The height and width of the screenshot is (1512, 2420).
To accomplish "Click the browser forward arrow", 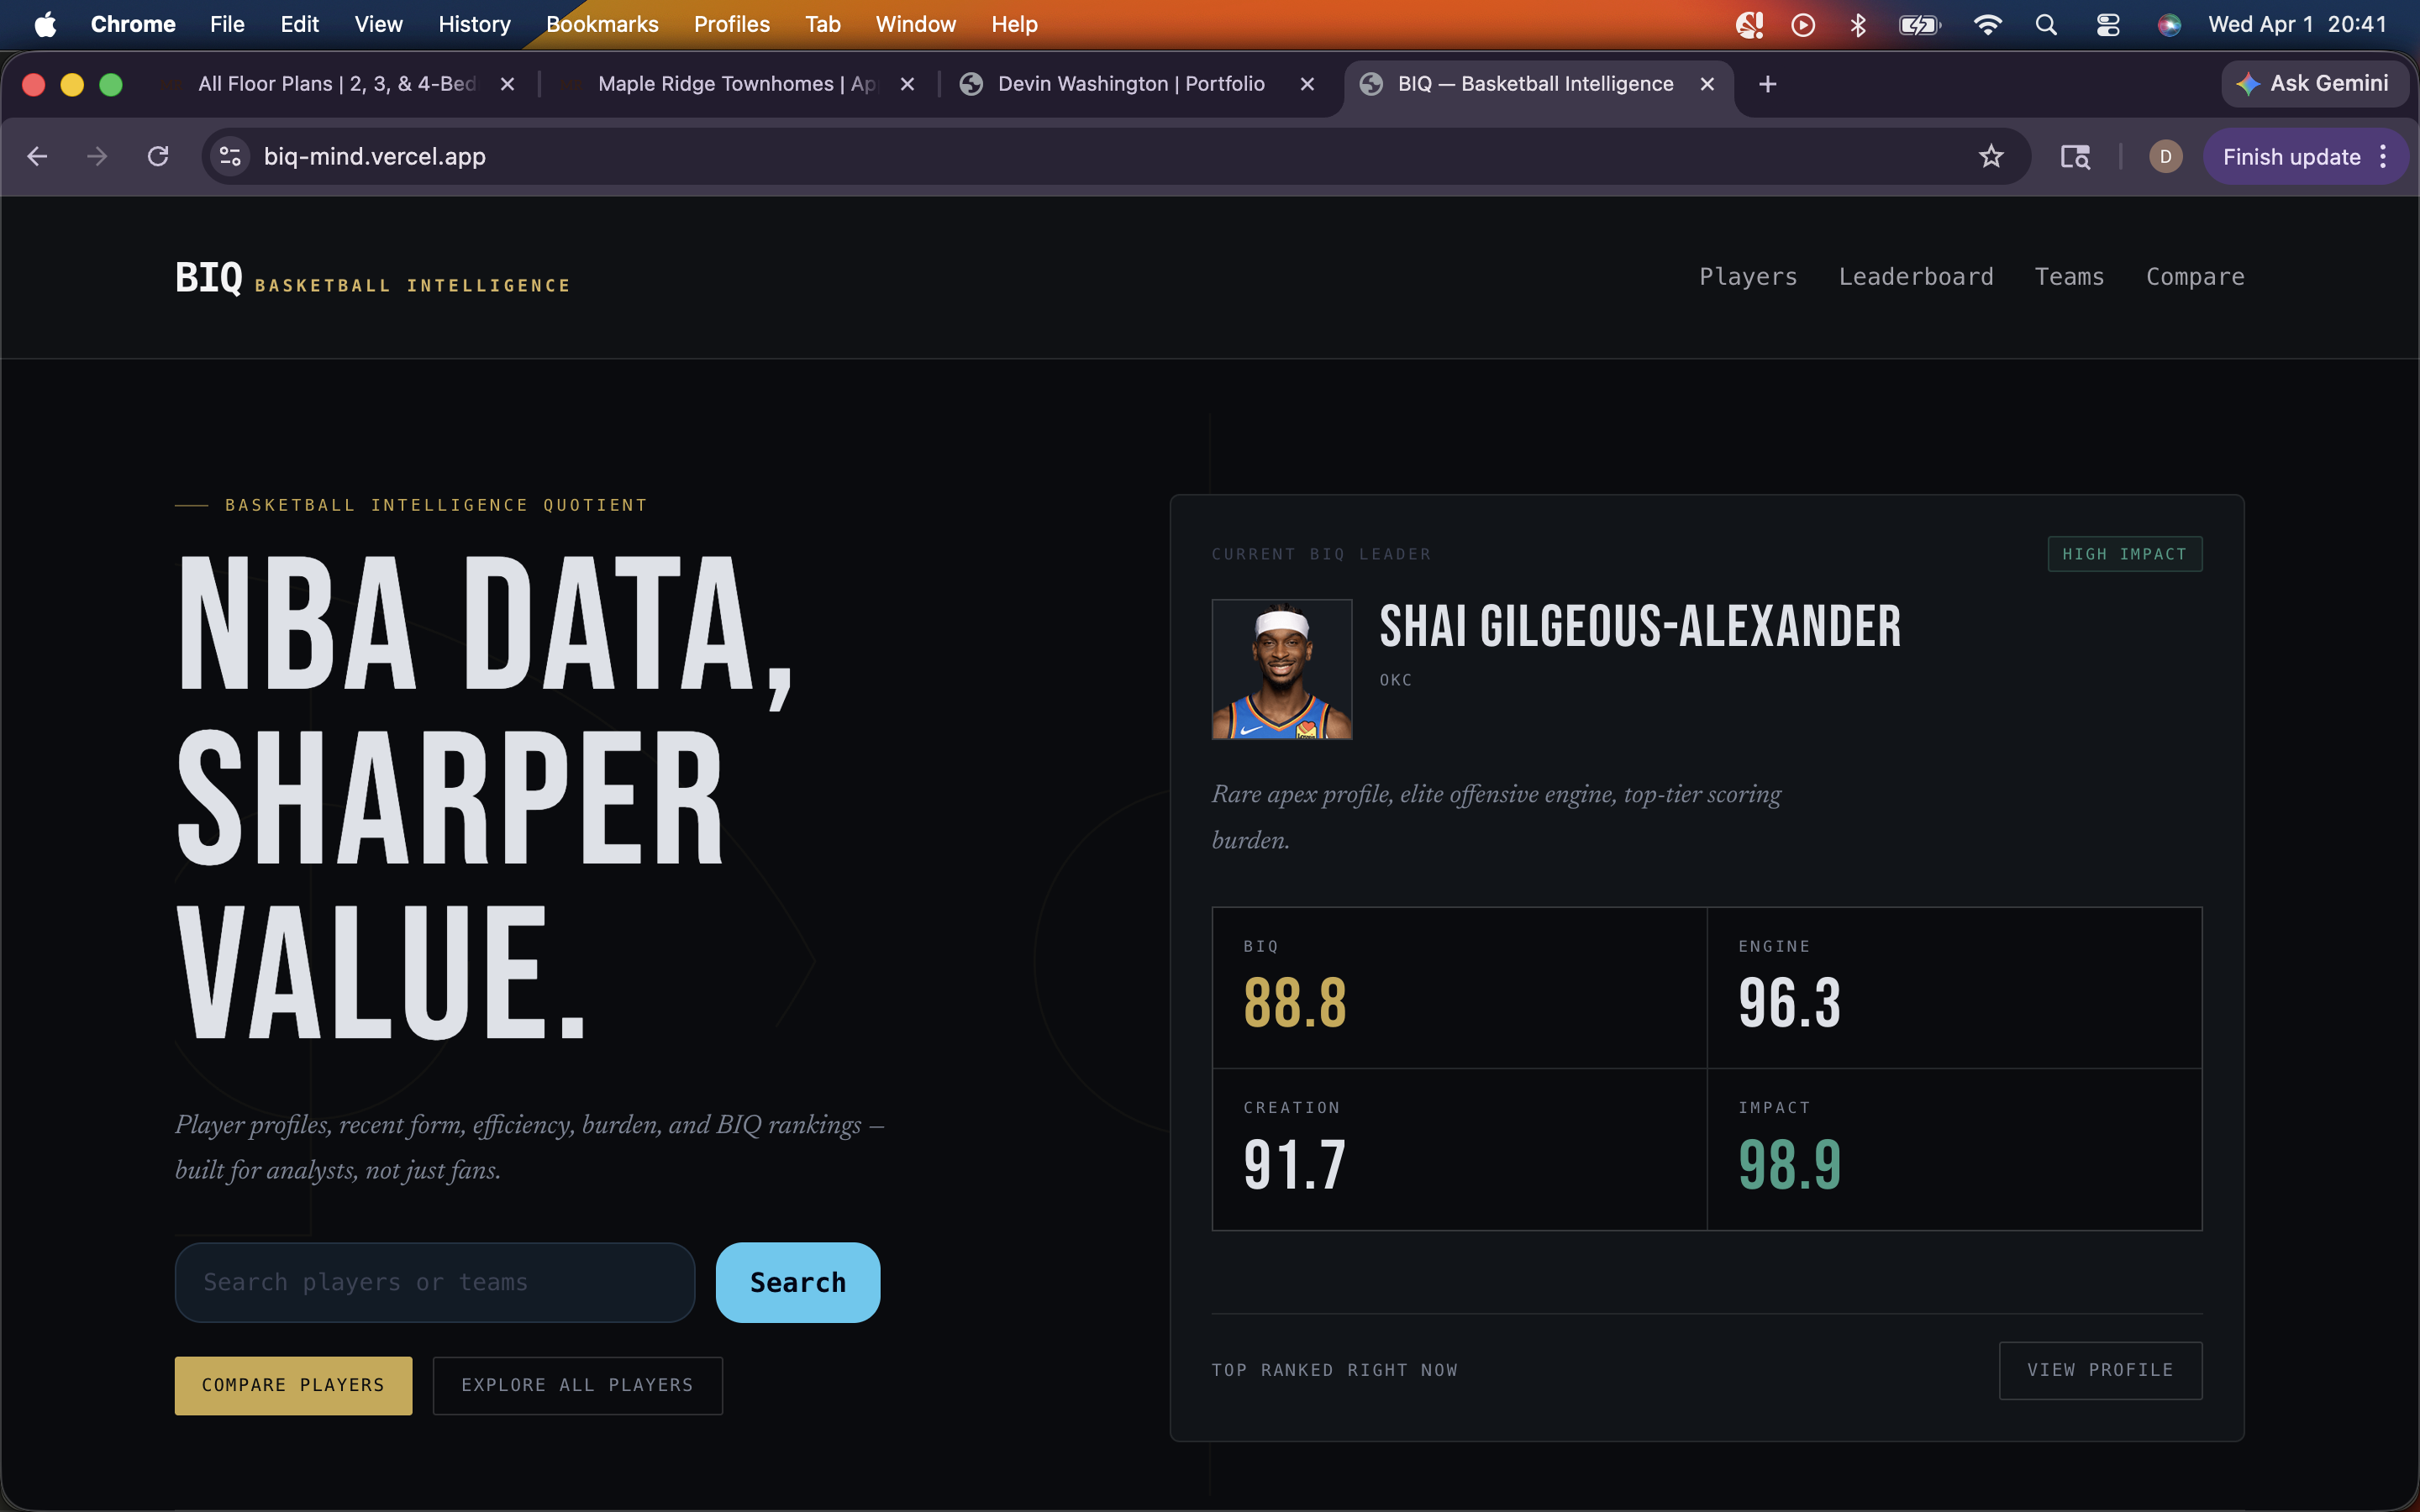I will tap(97, 156).
